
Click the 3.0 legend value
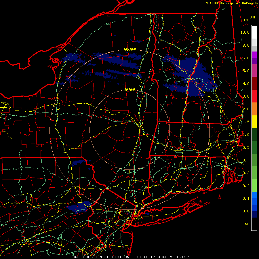246,96
